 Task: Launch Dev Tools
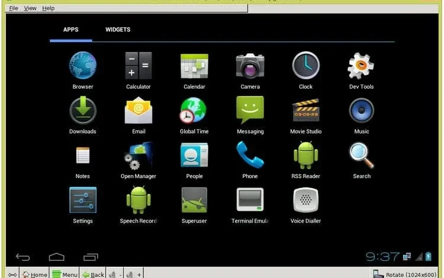361,66
